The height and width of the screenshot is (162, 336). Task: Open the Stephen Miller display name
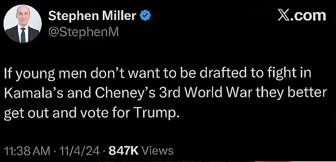(92, 15)
